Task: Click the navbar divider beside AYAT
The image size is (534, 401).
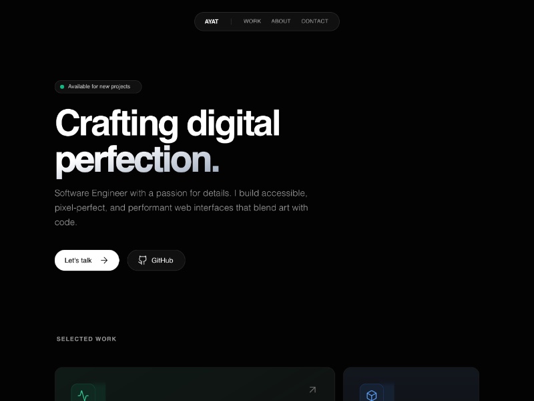Action: point(231,21)
